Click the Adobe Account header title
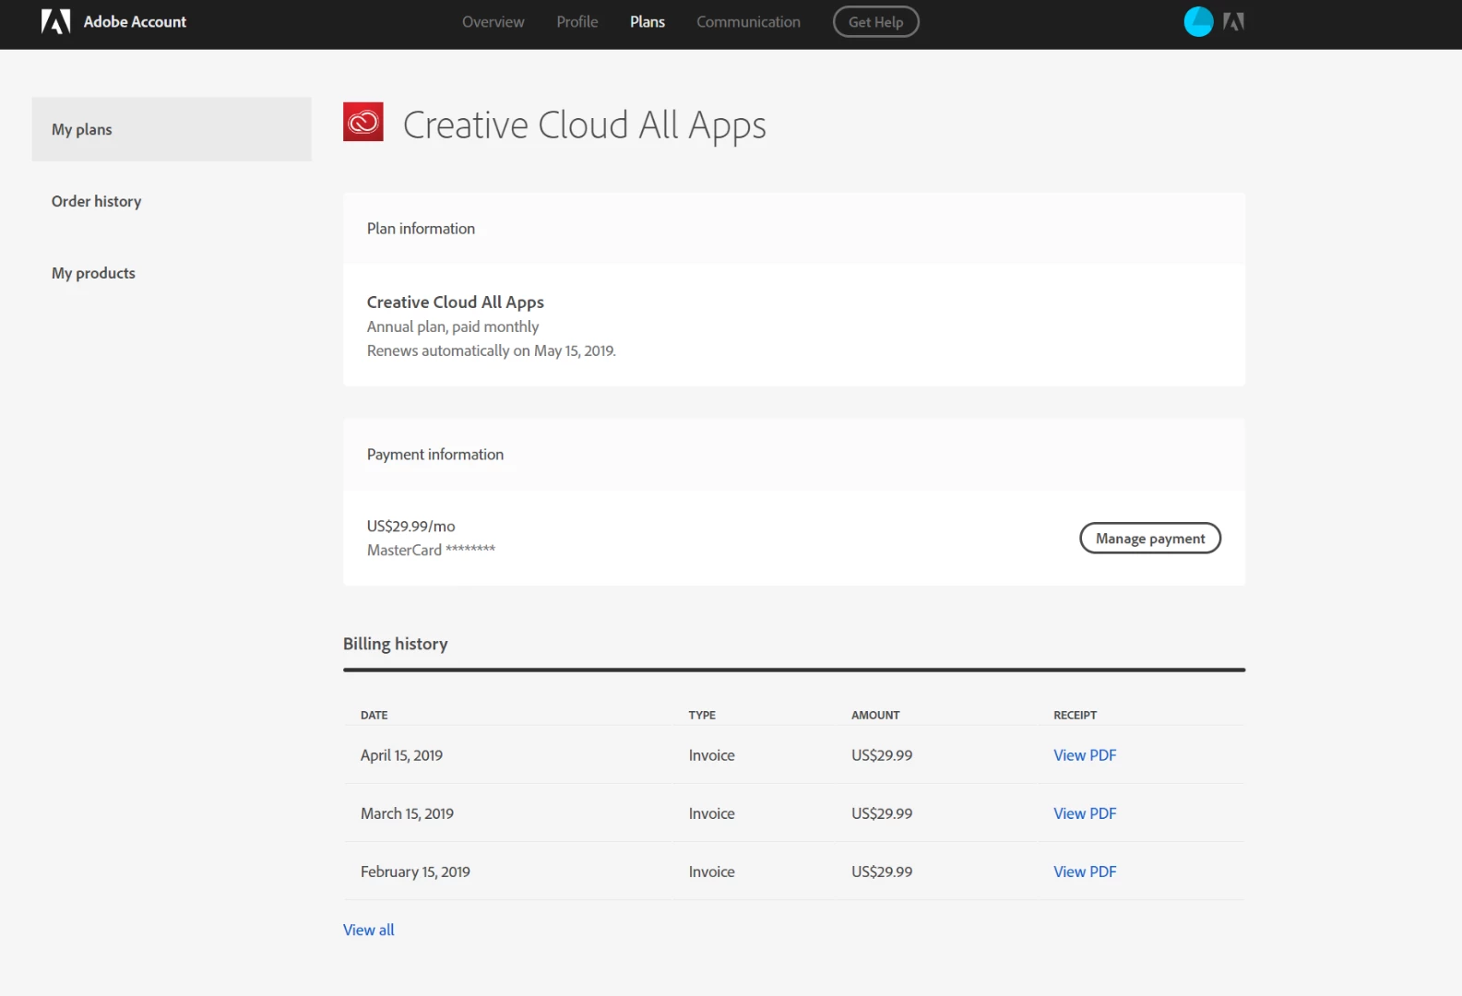This screenshot has width=1462, height=996. [x=135, y=21]
